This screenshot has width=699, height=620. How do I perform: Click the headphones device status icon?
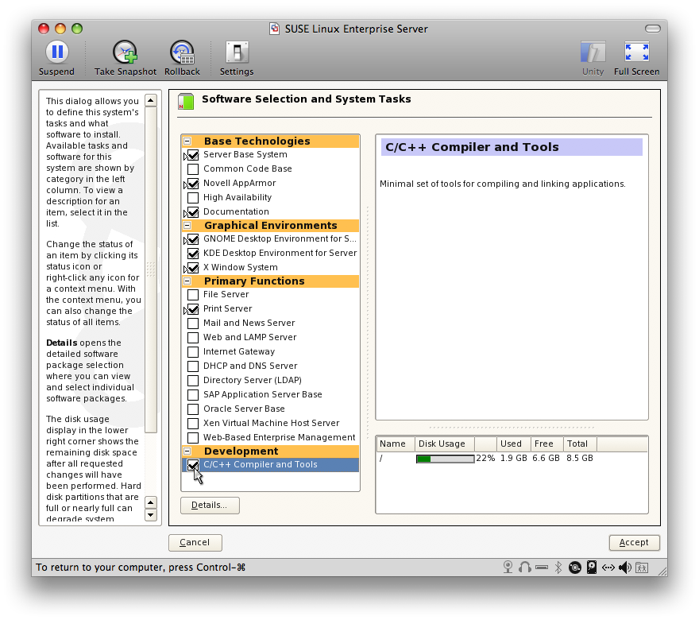pos(525,567)
